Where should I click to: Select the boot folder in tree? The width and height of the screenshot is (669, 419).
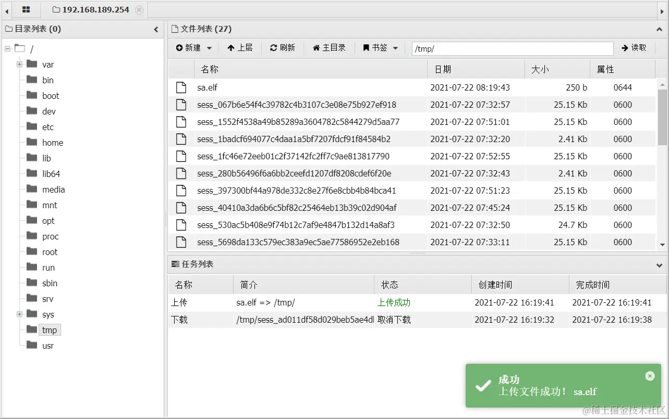pos(51,96)
